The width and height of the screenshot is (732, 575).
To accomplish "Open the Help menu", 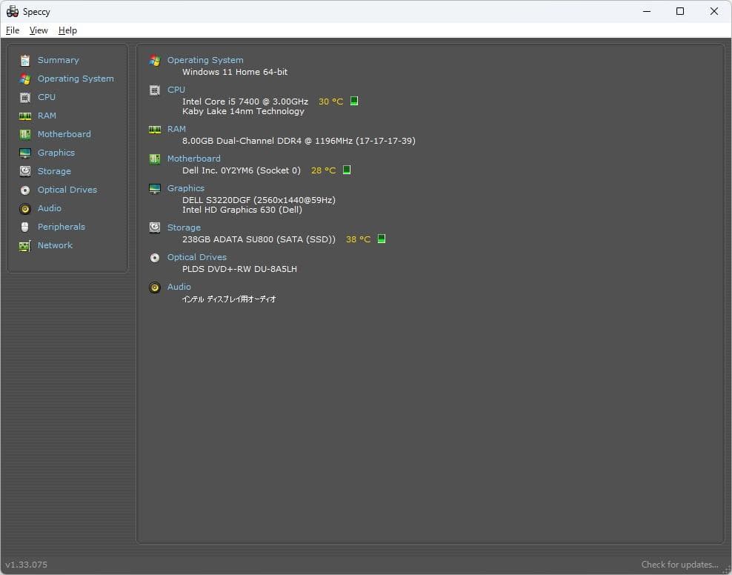I will pyautogui.click(x=67, y=30).
